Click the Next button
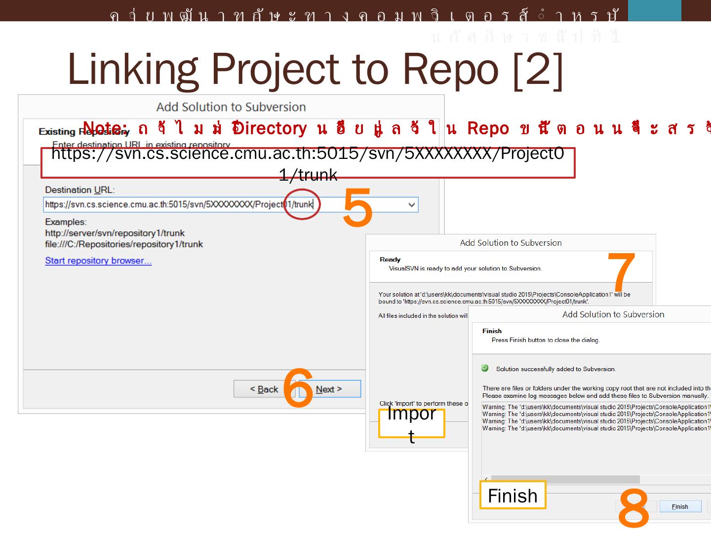 [x=329, y=389]
